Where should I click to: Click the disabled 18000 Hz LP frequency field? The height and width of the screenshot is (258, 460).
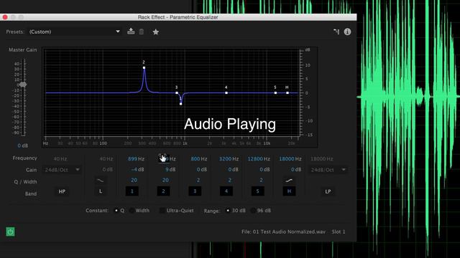tap(322, 159)
